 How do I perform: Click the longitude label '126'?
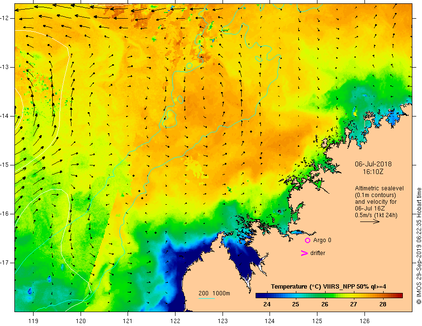click(x=364, y=321)
